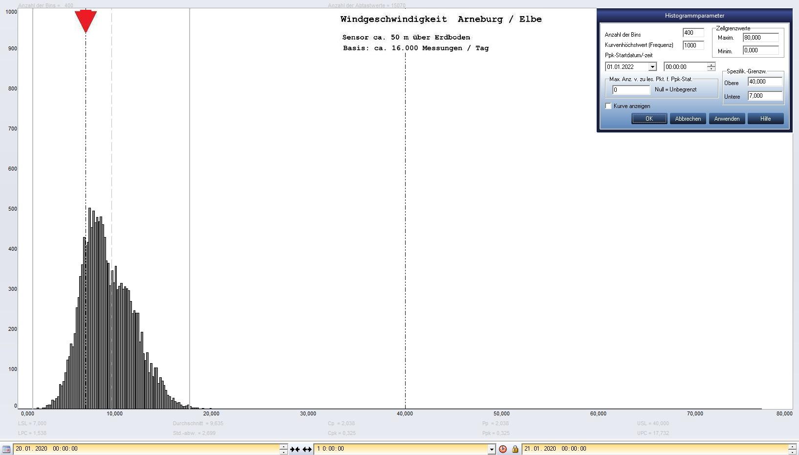The image size is (799, 455).
Task: Increase the end date 21.01.2020 stepper
Action: (793, 446)
